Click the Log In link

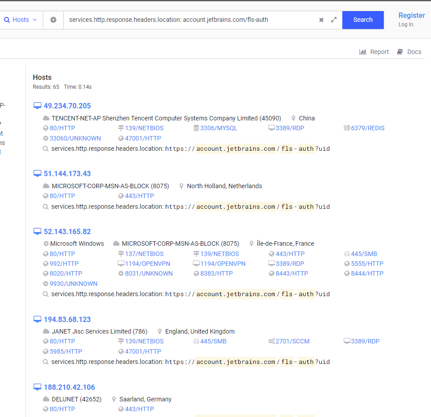point(406,25)
